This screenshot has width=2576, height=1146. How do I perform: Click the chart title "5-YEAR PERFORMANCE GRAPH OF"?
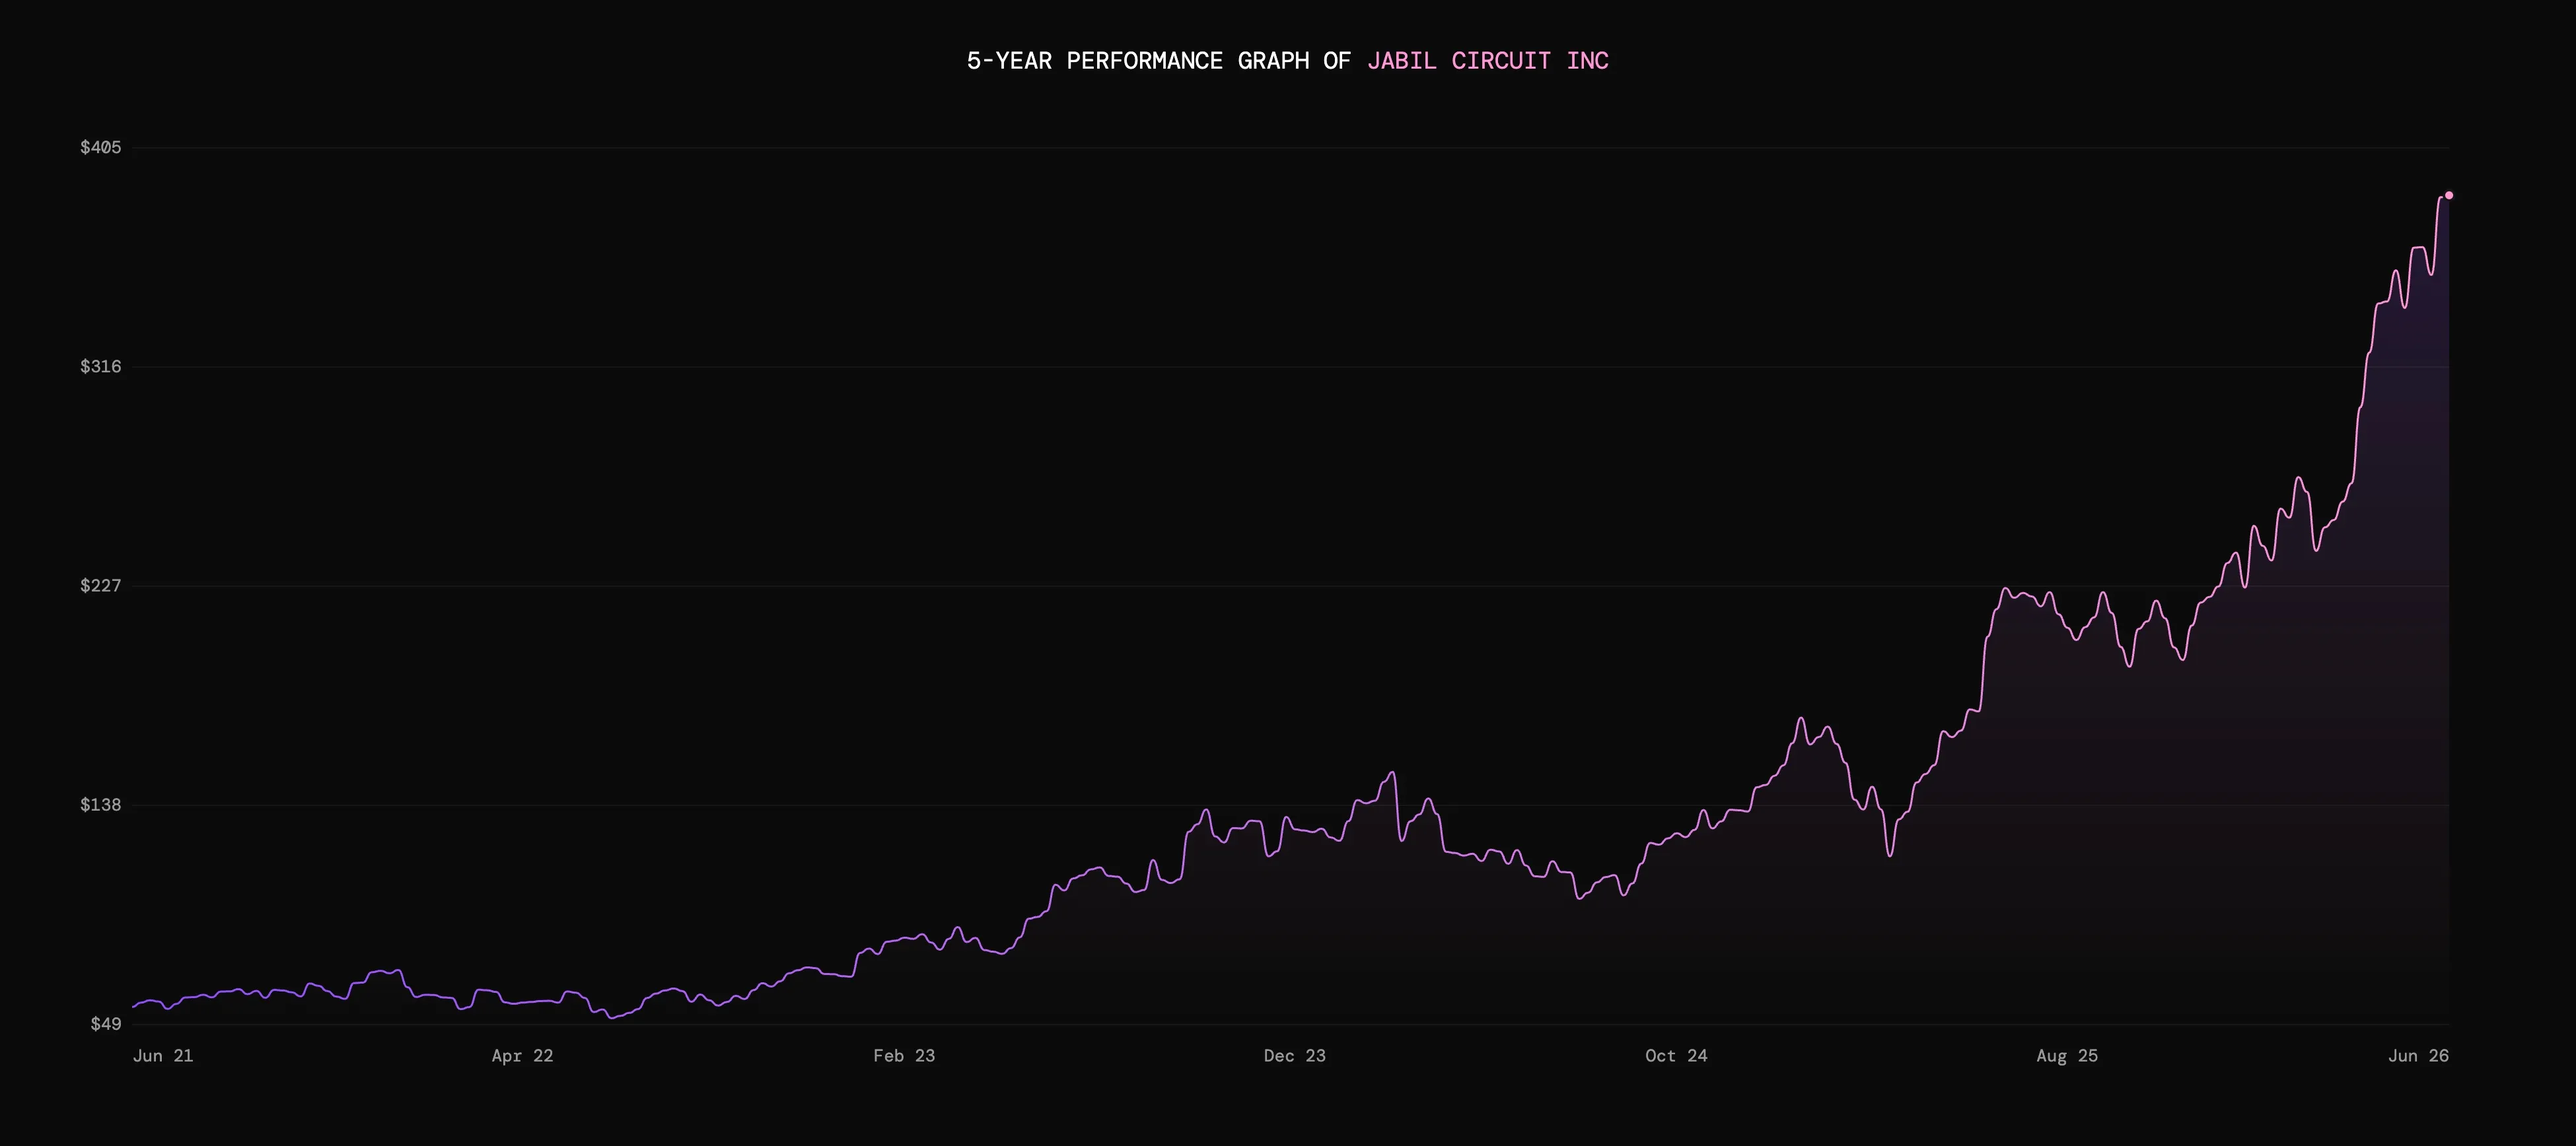[x=1158, y=61]
